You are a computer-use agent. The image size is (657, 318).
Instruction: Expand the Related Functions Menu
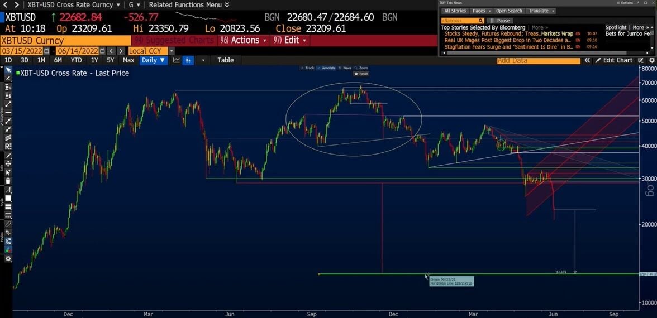(189, 5)
